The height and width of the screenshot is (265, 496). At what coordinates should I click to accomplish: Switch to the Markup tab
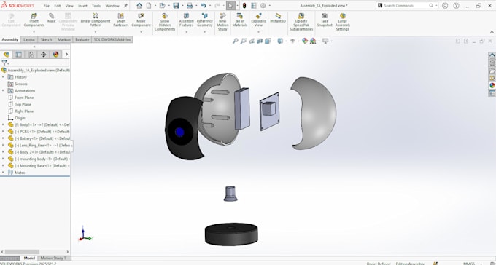click(64, 39)
